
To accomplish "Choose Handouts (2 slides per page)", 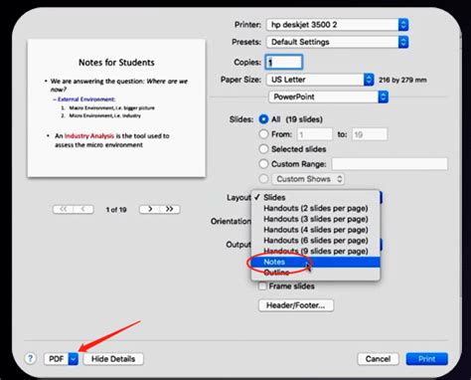I will coord(316,208).
